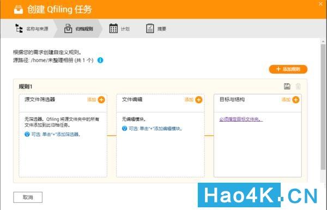Click 添加 text in 文件编辑 panel

(189, 100)
